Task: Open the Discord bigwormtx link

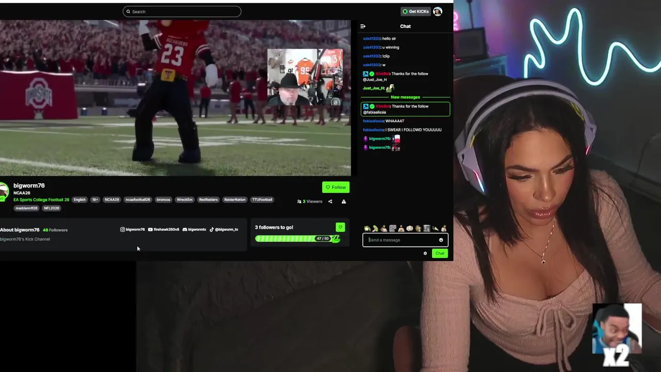Action: 194,229
